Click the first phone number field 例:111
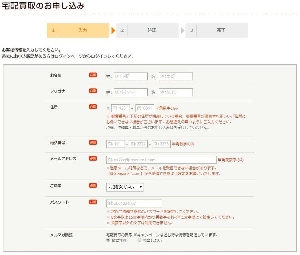 115,144
